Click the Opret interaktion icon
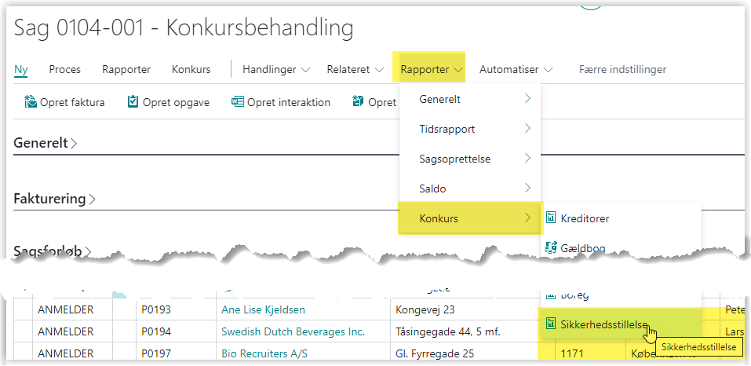 pos(238,102)
